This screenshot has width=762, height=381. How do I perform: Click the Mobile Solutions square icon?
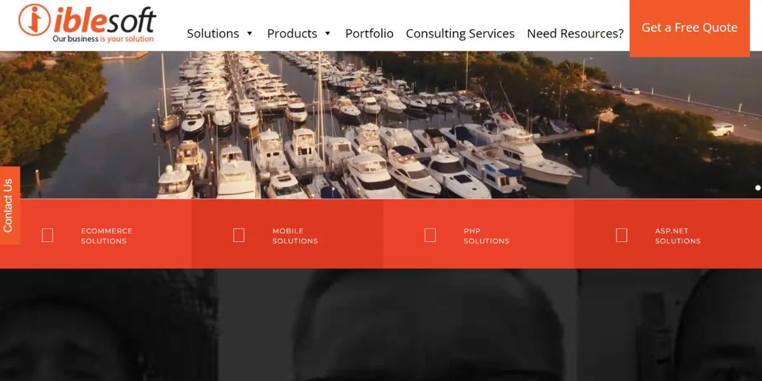[x=239, y=235]
